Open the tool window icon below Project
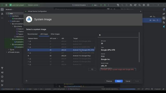 point(2,14)
